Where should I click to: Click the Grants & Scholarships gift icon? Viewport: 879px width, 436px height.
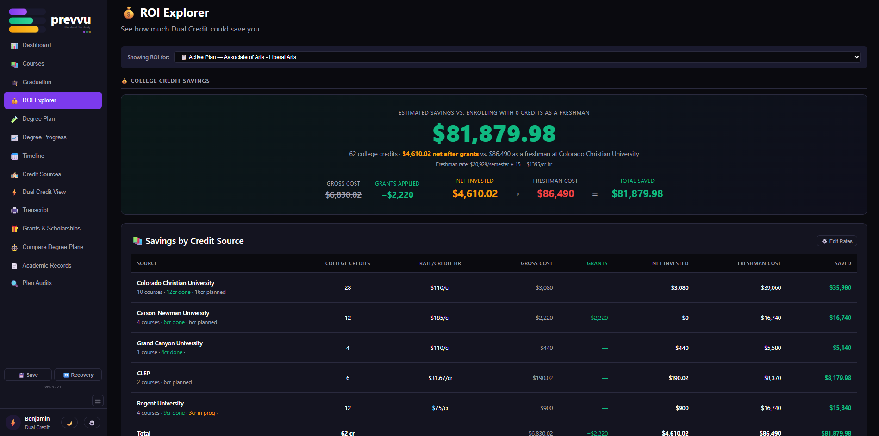[x=14, y=229]
